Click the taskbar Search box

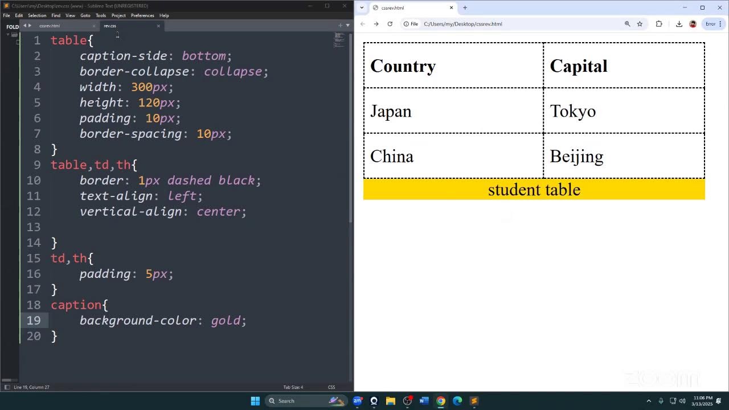coord(306,401)
